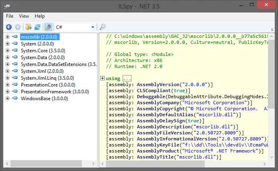Expand the System.Data.DataSetExtensions node
The width and height of the screenshot is (278, 171).
coord(7,64)
